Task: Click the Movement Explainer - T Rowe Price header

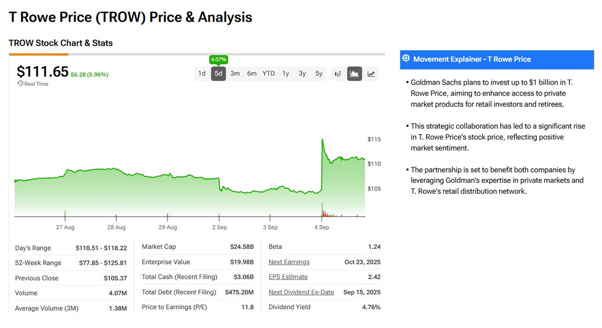Action: [x=497, y=59]
